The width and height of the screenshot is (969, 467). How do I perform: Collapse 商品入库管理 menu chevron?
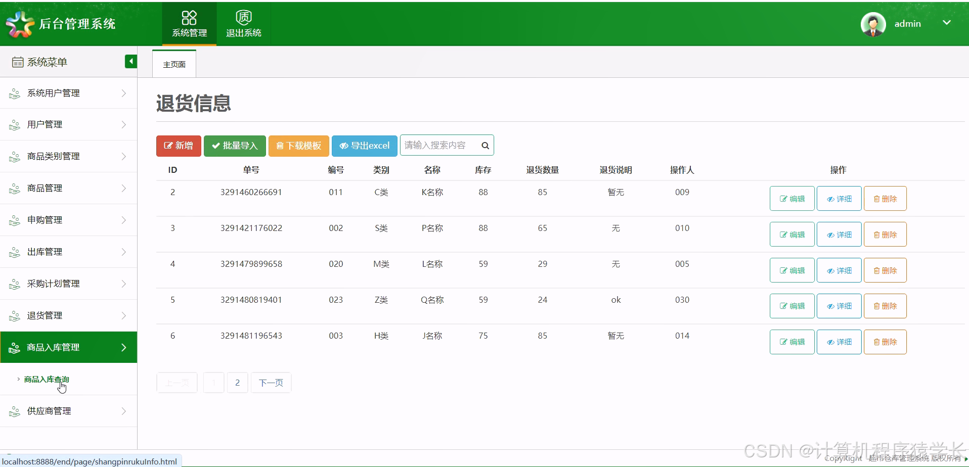tap(124, 347)
